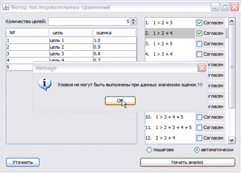This screenshot has height=173, width=241.
Task: Click the оценка cell 0.8
Action: [115, 54]
